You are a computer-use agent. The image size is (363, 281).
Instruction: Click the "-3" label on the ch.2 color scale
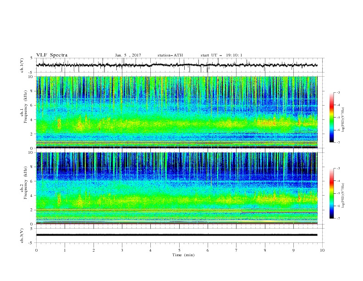pos(338,169)
